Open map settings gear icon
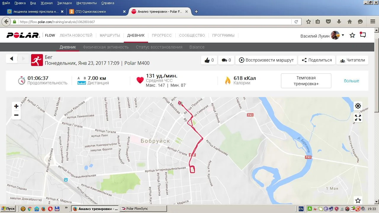Screen dimensions: 379x213 [358, 106]
